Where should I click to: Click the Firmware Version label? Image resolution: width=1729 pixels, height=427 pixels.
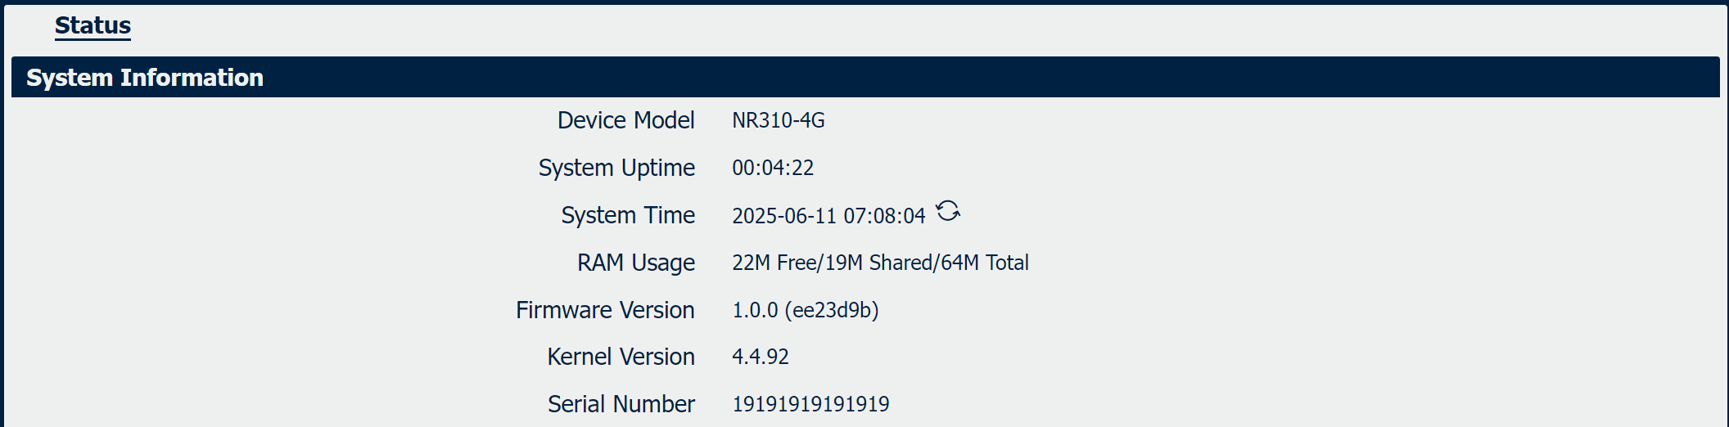pyautogui.click(x=605, y=310)
